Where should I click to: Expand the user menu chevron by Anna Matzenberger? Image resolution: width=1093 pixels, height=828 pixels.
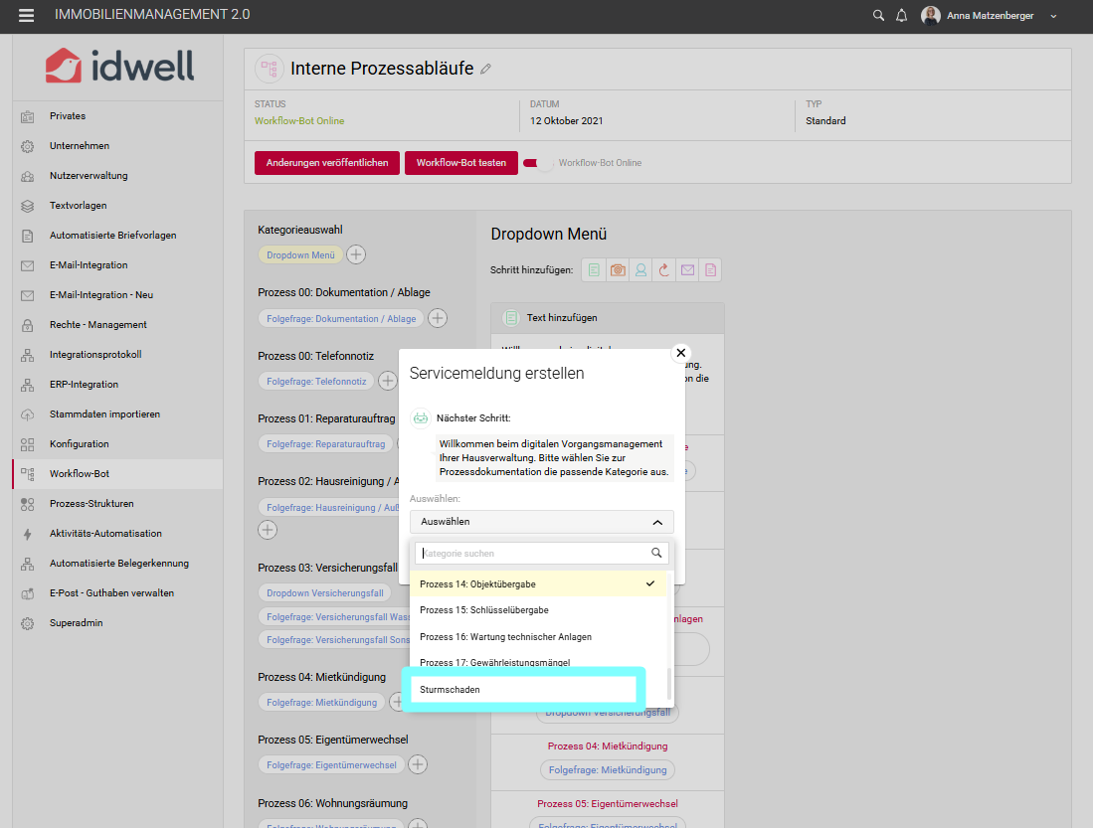[x=1054, y=16]
